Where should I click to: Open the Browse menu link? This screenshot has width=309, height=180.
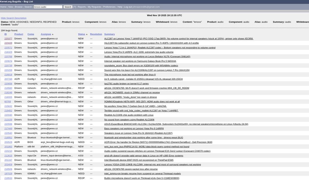click(19, 7)
